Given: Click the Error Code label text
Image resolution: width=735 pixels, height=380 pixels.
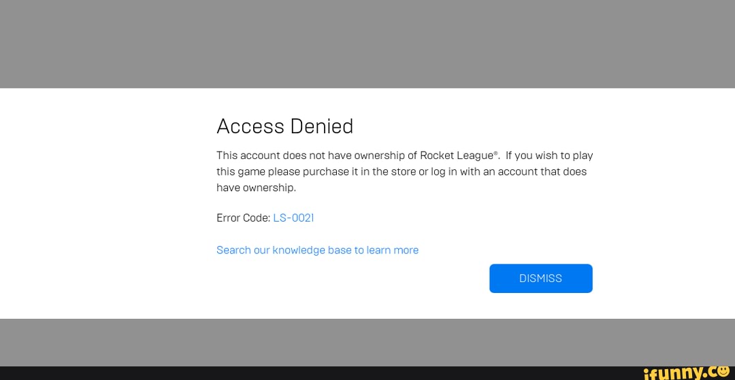Looking at the screenshot, I should point(243,218).
